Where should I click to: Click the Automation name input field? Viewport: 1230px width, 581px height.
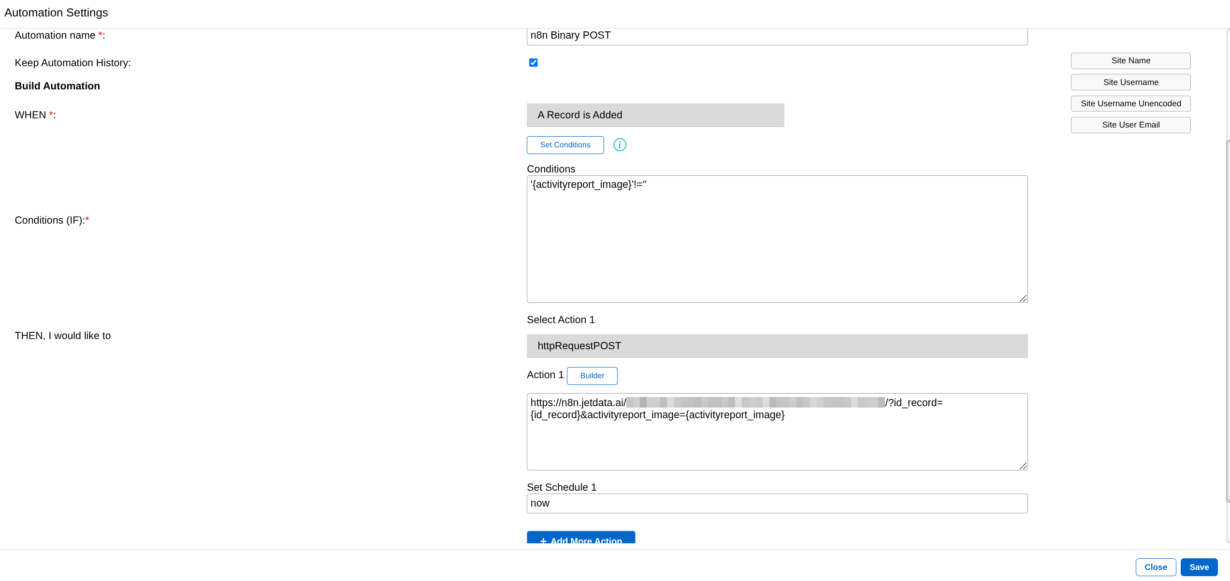pos(777,36)
